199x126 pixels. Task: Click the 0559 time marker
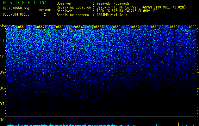point(174,27)
